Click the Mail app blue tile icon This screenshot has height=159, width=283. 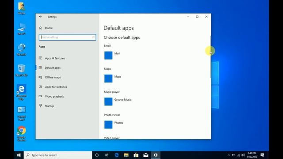(108, 55)
